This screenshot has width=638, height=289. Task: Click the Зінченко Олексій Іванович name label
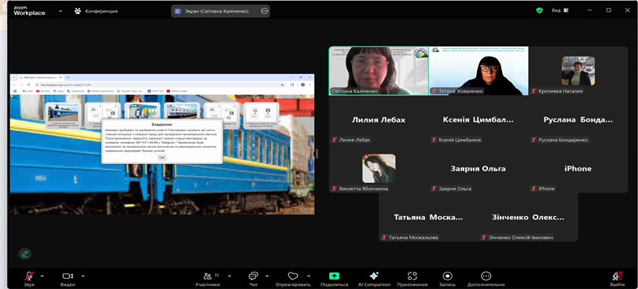[521, 237]
